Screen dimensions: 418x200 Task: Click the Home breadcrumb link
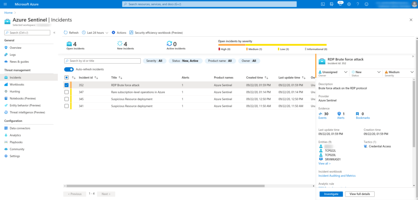pos(8,13)
